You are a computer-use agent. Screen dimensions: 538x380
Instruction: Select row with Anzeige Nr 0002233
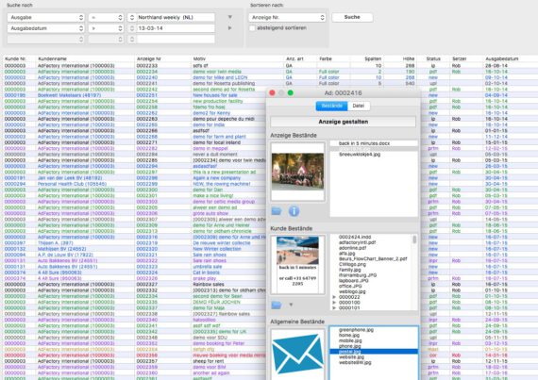tap(269, 65)
